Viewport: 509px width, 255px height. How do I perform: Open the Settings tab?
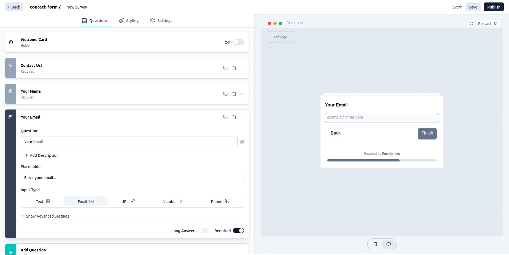(161, 21)
